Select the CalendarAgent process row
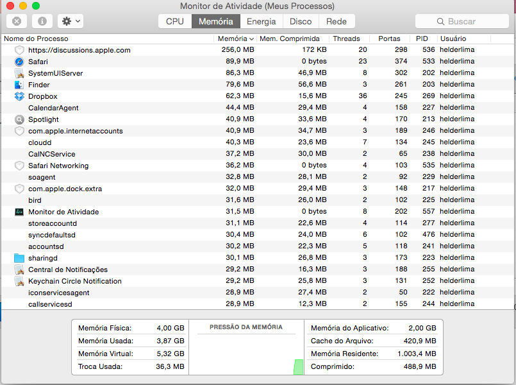The image size is (516, 385). [x=258, y=108]
